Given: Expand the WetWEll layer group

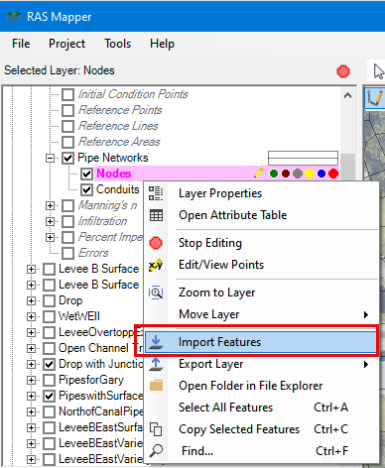Looking at the screenshot, I should [x=31, y=316].
